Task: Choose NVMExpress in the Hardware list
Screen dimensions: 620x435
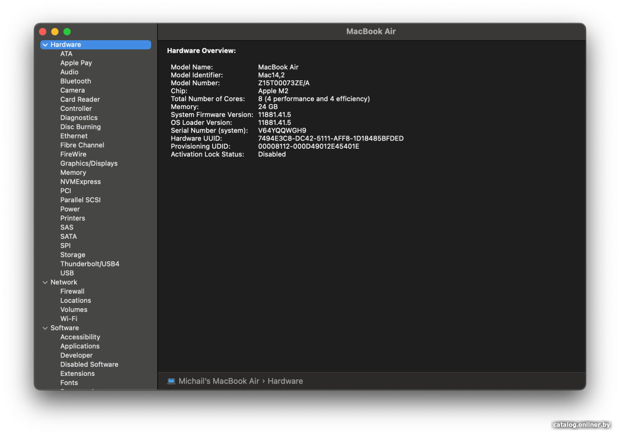Action: (x=80, y=182)
